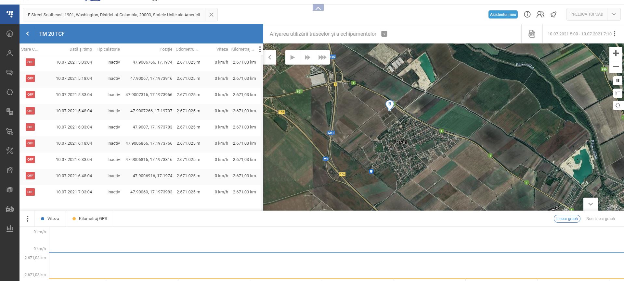Toggle the Kilometraj GPS graph series
This screenshot has height=281, width=624.
point(90,219)
